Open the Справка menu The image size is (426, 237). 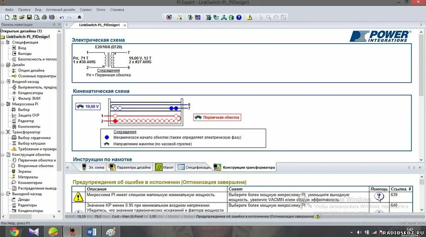click(117, 10)
